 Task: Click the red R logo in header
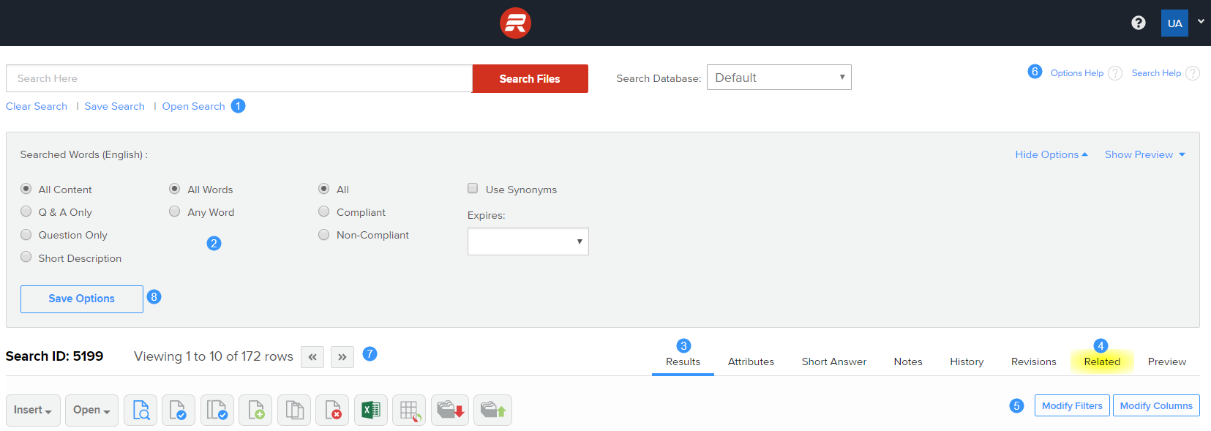[515, 23]
